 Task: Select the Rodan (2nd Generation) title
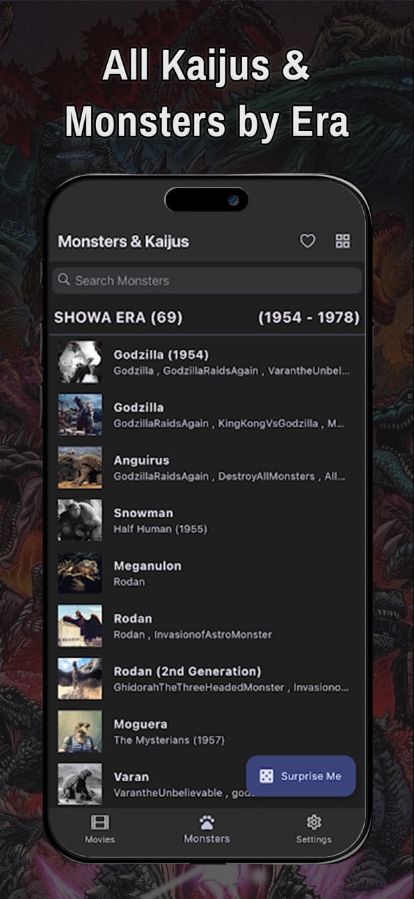[x=188, y=671]
